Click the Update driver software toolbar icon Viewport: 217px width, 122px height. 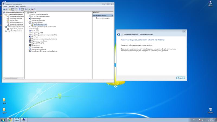(29, 9)
